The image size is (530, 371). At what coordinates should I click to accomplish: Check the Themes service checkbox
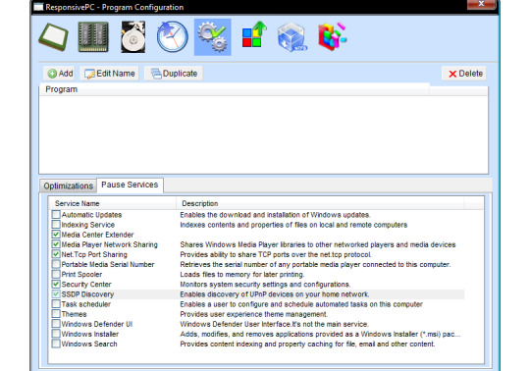tap(56, 314)
